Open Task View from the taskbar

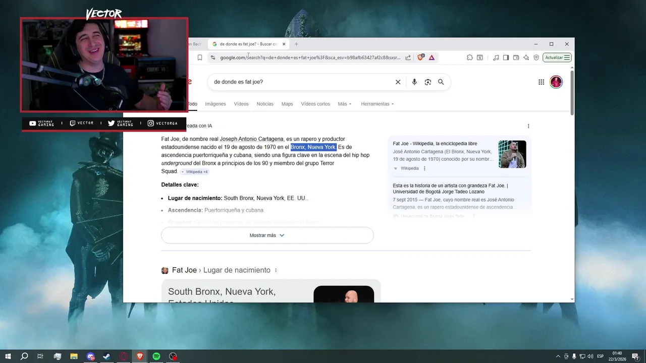[40, 356]
